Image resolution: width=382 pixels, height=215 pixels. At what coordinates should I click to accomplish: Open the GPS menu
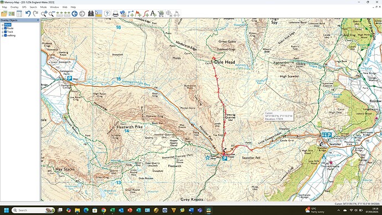click(24, 7)
